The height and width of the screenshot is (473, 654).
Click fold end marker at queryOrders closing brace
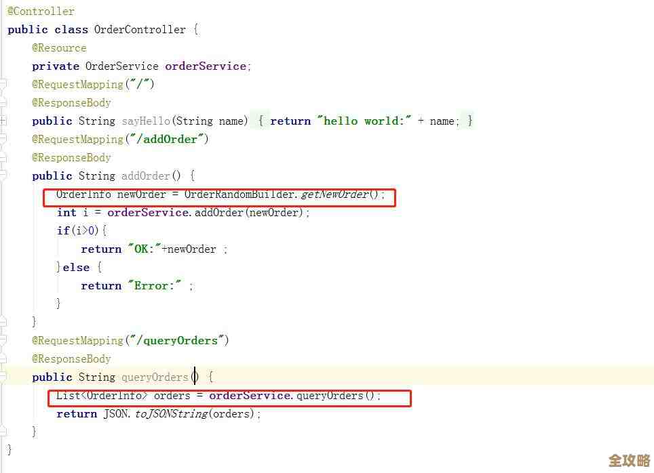(x=3, y=432)
